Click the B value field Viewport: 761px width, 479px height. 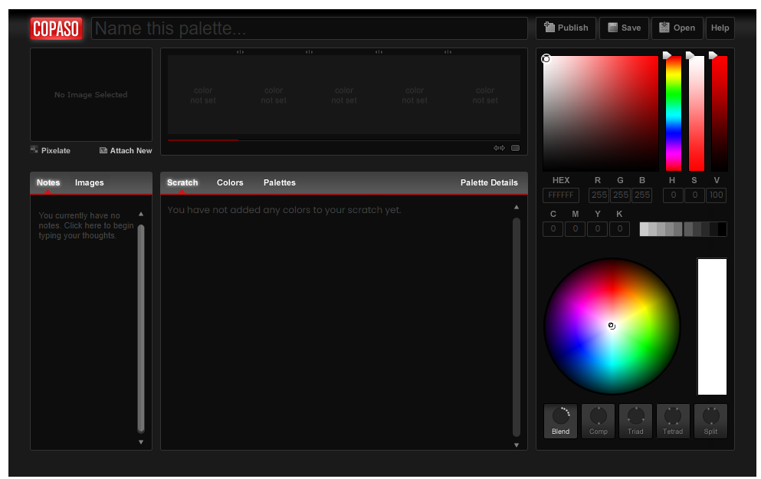tap(641, 195)
